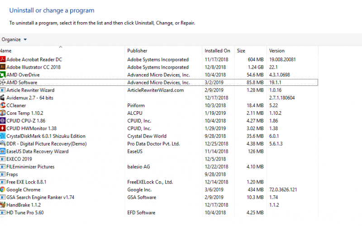Select Adobe Illustrator CC 2018 program name

[x=33, y=67]
